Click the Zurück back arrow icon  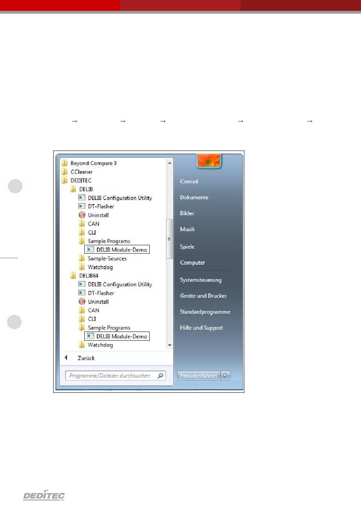(x=66, y=358)
